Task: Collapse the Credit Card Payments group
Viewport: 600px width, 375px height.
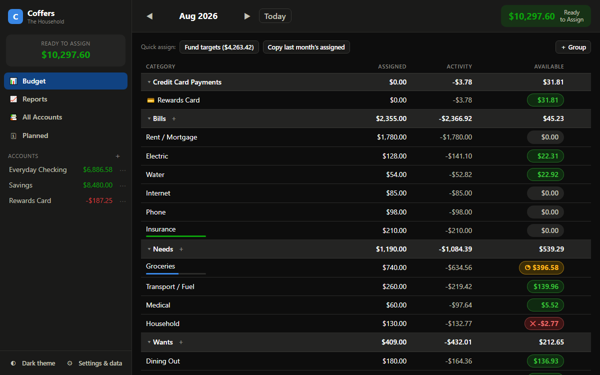Action: [x=149, y=82]
